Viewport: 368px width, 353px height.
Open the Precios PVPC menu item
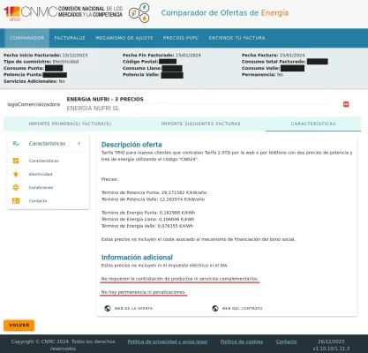(x=181, y=38)
